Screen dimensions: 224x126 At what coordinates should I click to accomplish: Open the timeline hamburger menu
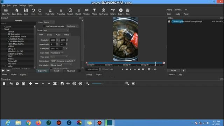[x=4, y=84]
